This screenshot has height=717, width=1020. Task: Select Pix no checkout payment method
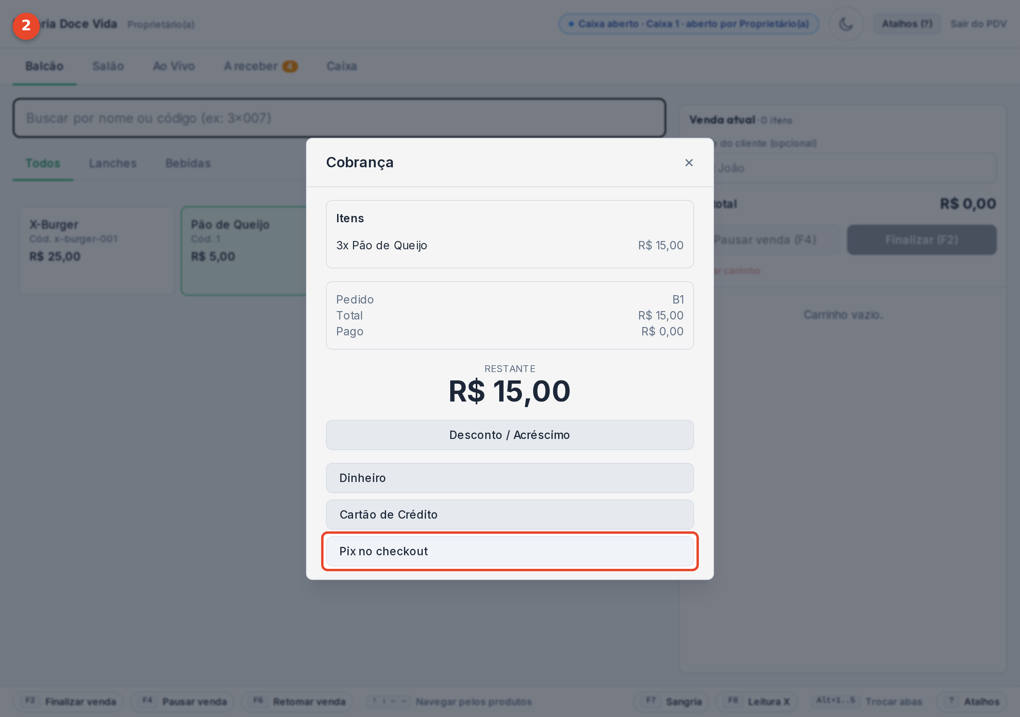(510, 551)
